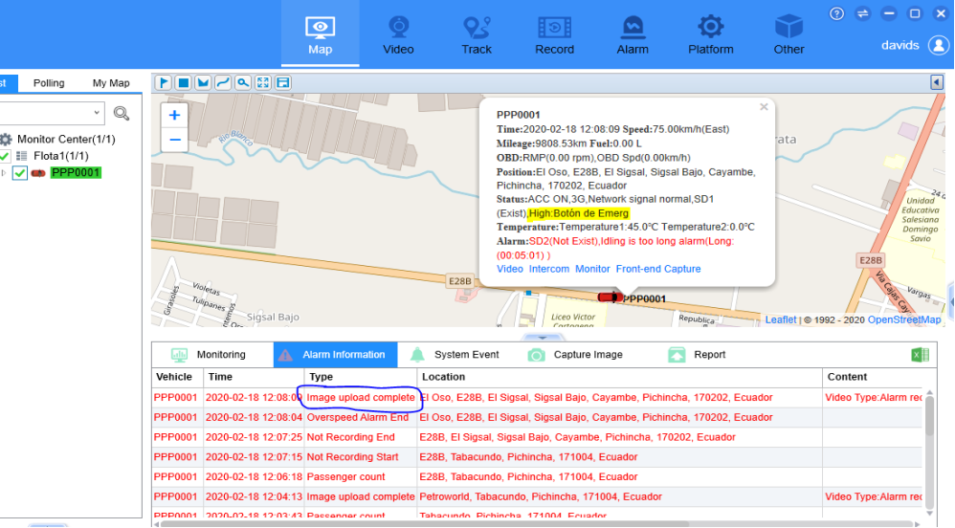Viewport: 955px width, 528px height.
Task: Select the Alarm Information tab
Action: tap(336, 355)
